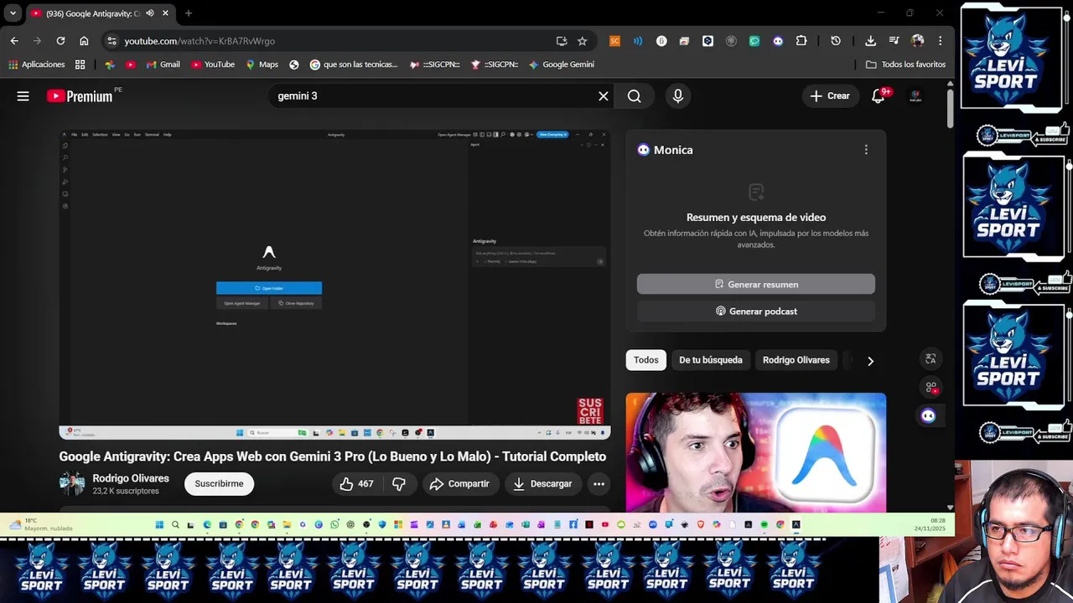
Task: Open Rodrigo Olivares channel avatar
Action: pos(72,484)
